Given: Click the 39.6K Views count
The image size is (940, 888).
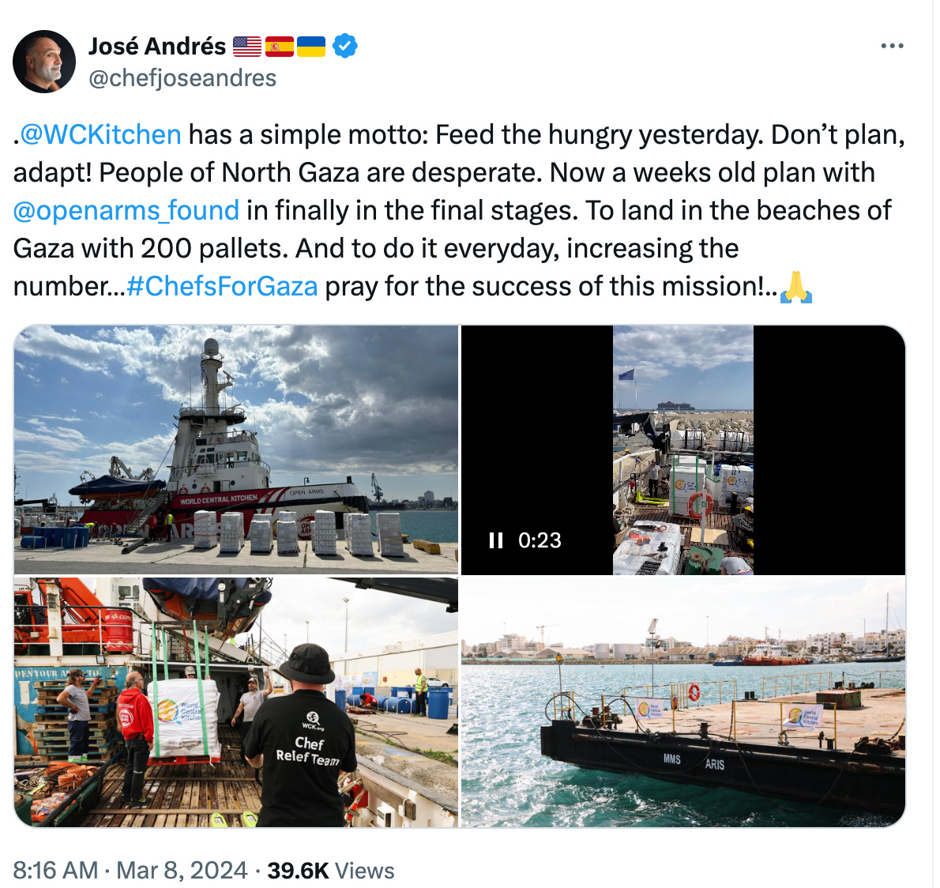Looking at the screenshot, I should click(x=331, y=870).
